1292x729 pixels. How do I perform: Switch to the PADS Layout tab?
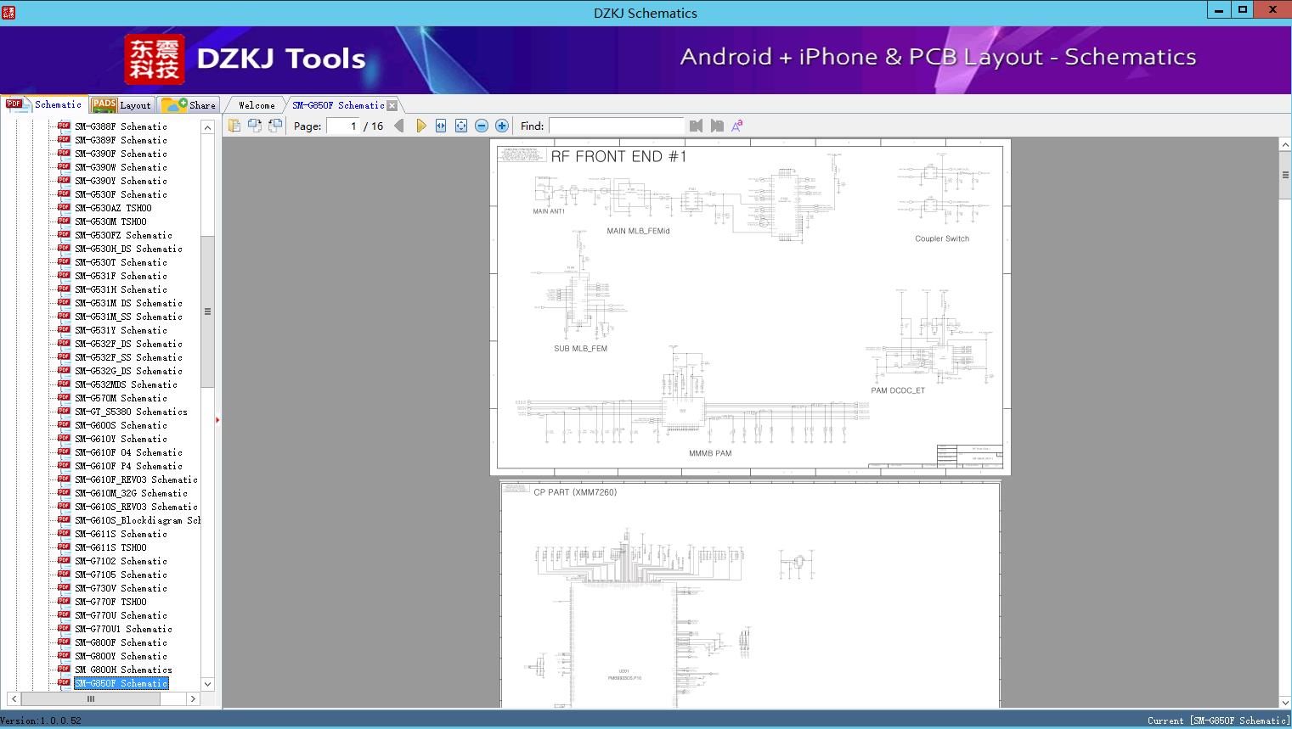coord(121,105)
